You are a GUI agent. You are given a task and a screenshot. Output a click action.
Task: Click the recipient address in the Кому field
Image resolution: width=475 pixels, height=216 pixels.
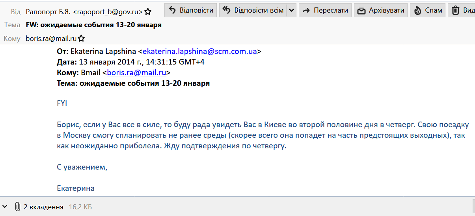point(51,39)
